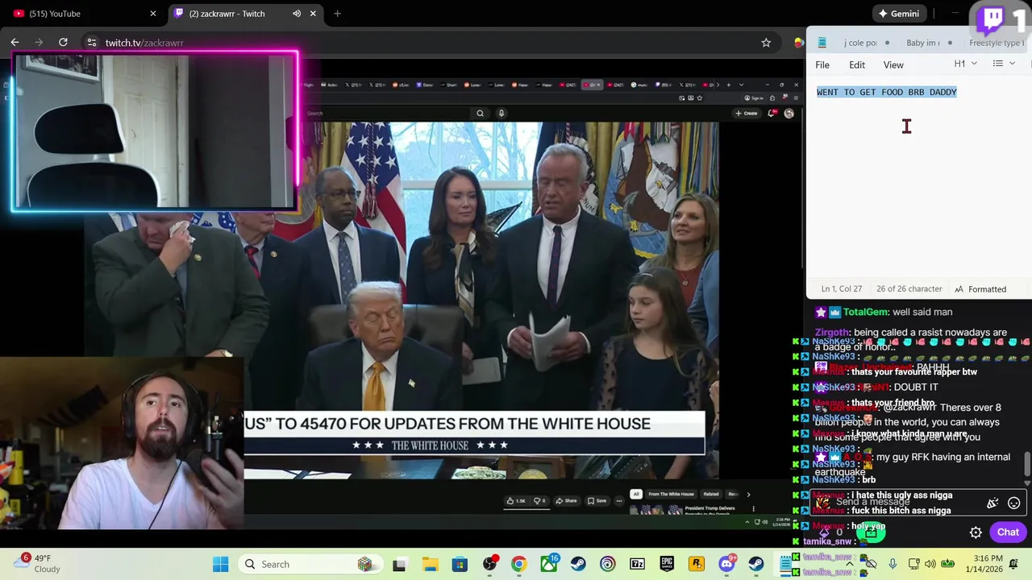Viewport: 1032px width, 580px height.
Task: Open Rockstar Games Launcher from taskbar
Action: 697,564
